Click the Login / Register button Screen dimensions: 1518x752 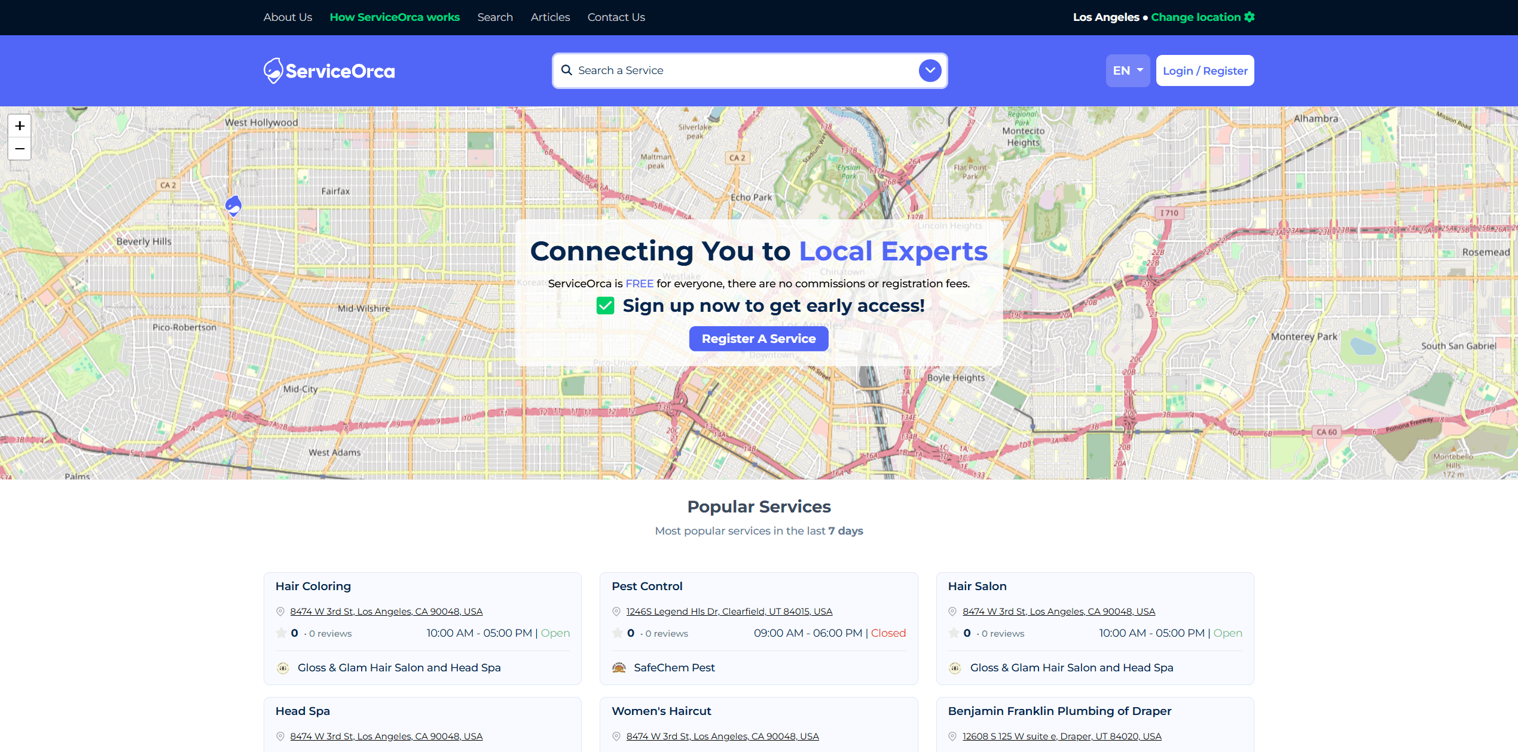(1205, 70)
